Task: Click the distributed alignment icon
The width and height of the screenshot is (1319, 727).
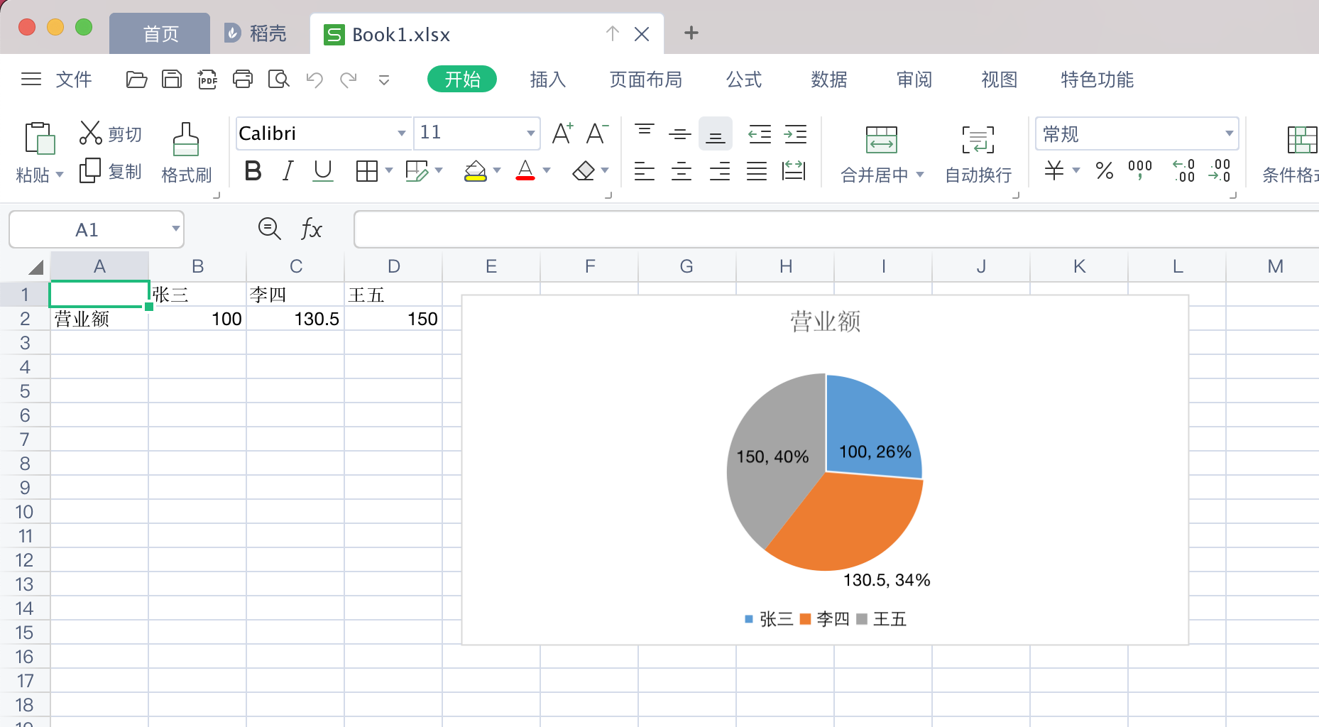Action: click(793, 170)
